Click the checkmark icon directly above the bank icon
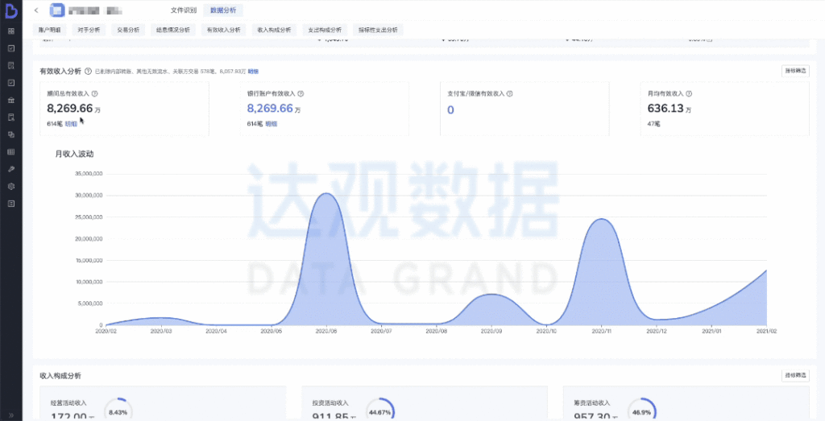 [x=11, y=83]
